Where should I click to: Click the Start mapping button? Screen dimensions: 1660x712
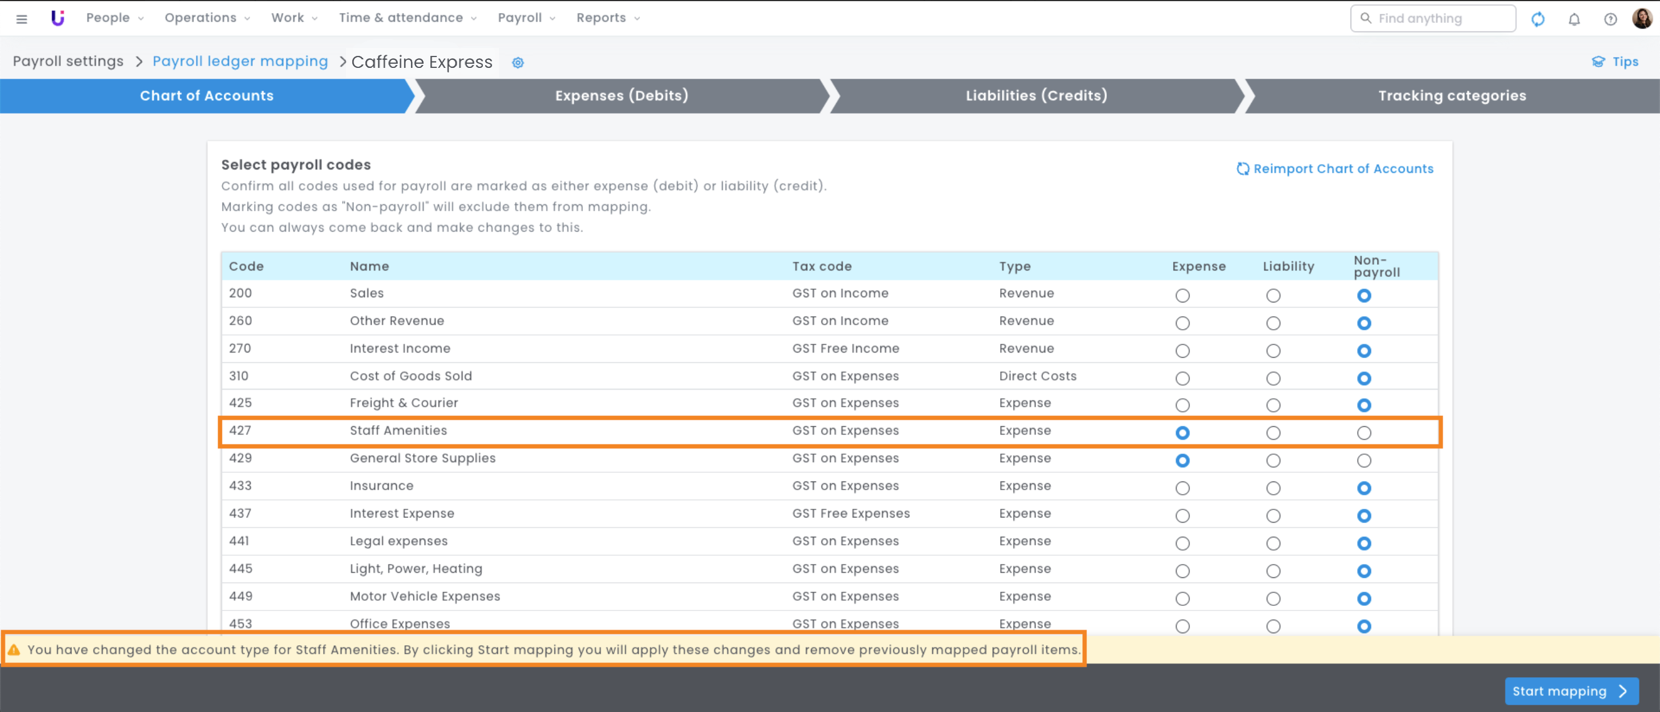pos(1571,691)
